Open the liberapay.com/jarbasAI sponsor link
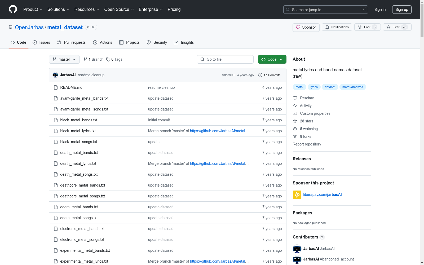The width and height of the screenshot is (424, 265). pos(323,195)
